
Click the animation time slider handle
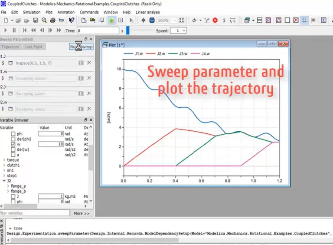click(127, 30)
